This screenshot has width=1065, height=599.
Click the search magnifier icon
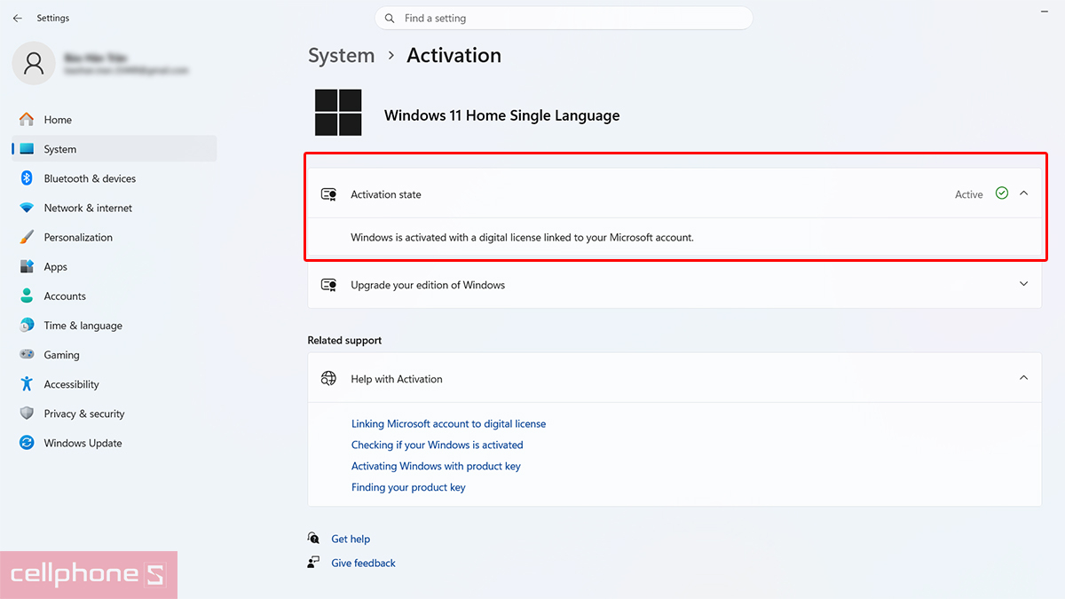pos(390,18)
